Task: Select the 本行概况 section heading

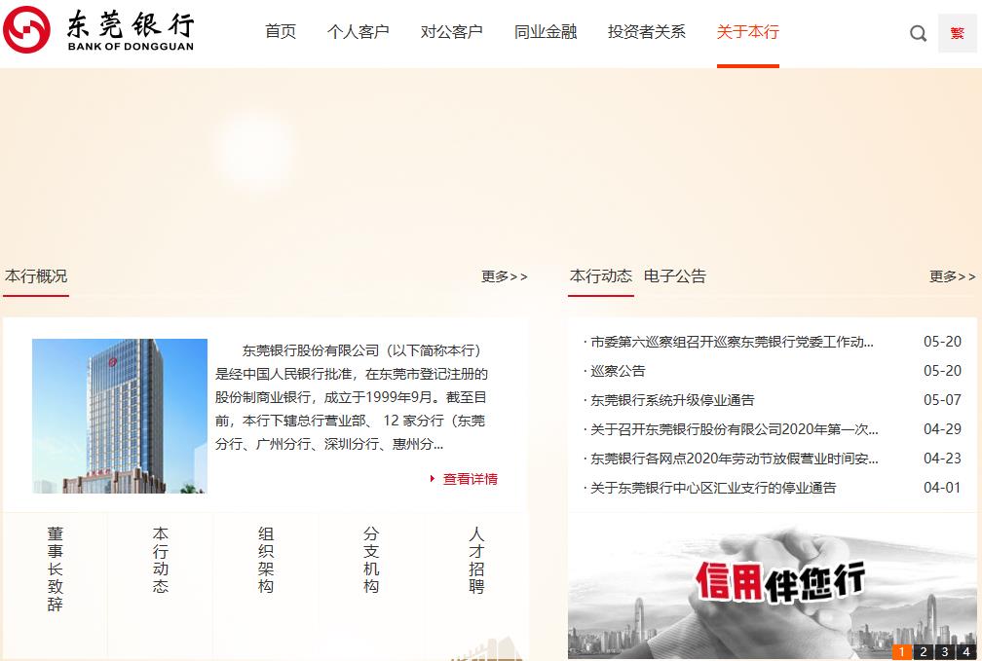Action: (36, 276)
